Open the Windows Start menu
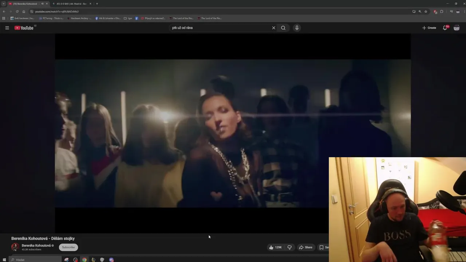 [x=4, y=260]
